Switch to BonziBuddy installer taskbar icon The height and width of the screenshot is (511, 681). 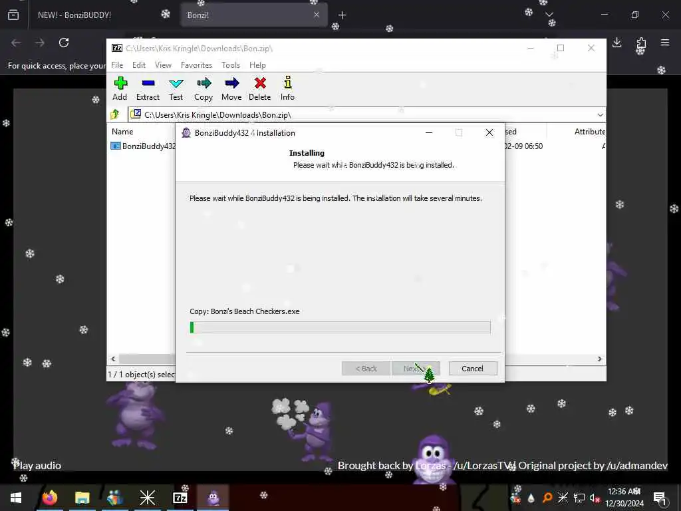coord(213,498)
